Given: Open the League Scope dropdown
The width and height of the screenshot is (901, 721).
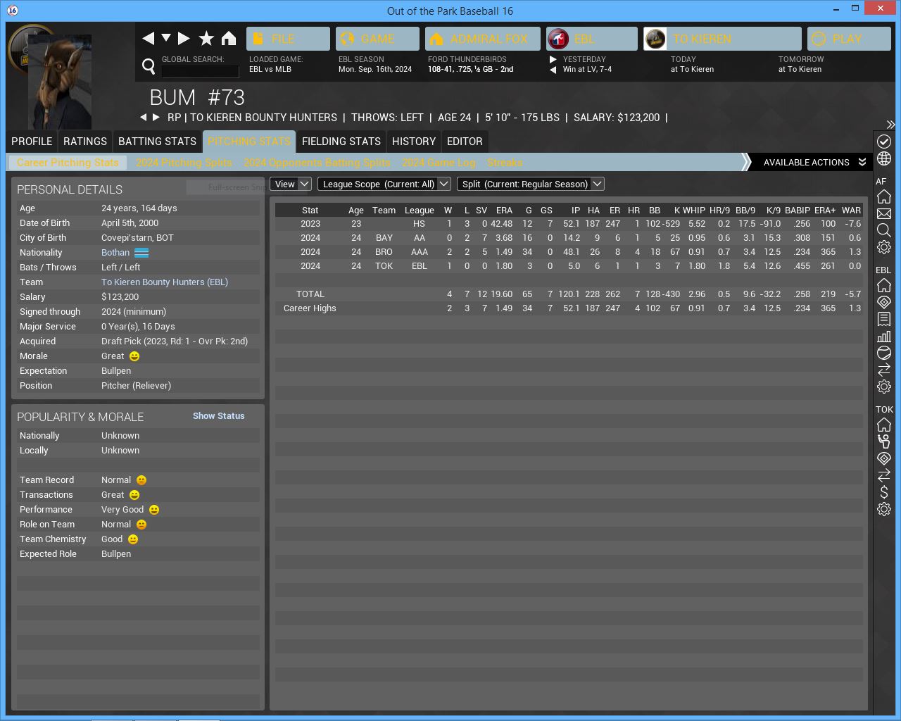Looking at the screenshot, I should [x=384, y=184].
